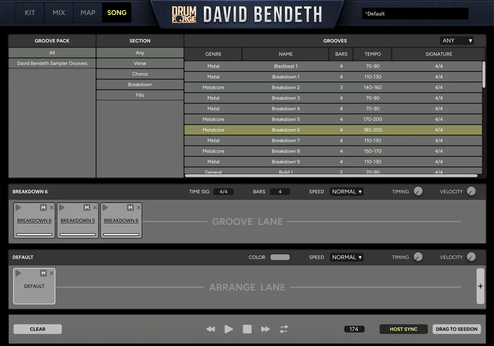The width and height of the screenshot is (494, 346).
Task: Toggle the Host Sync button
Action: tap(403, 329)
